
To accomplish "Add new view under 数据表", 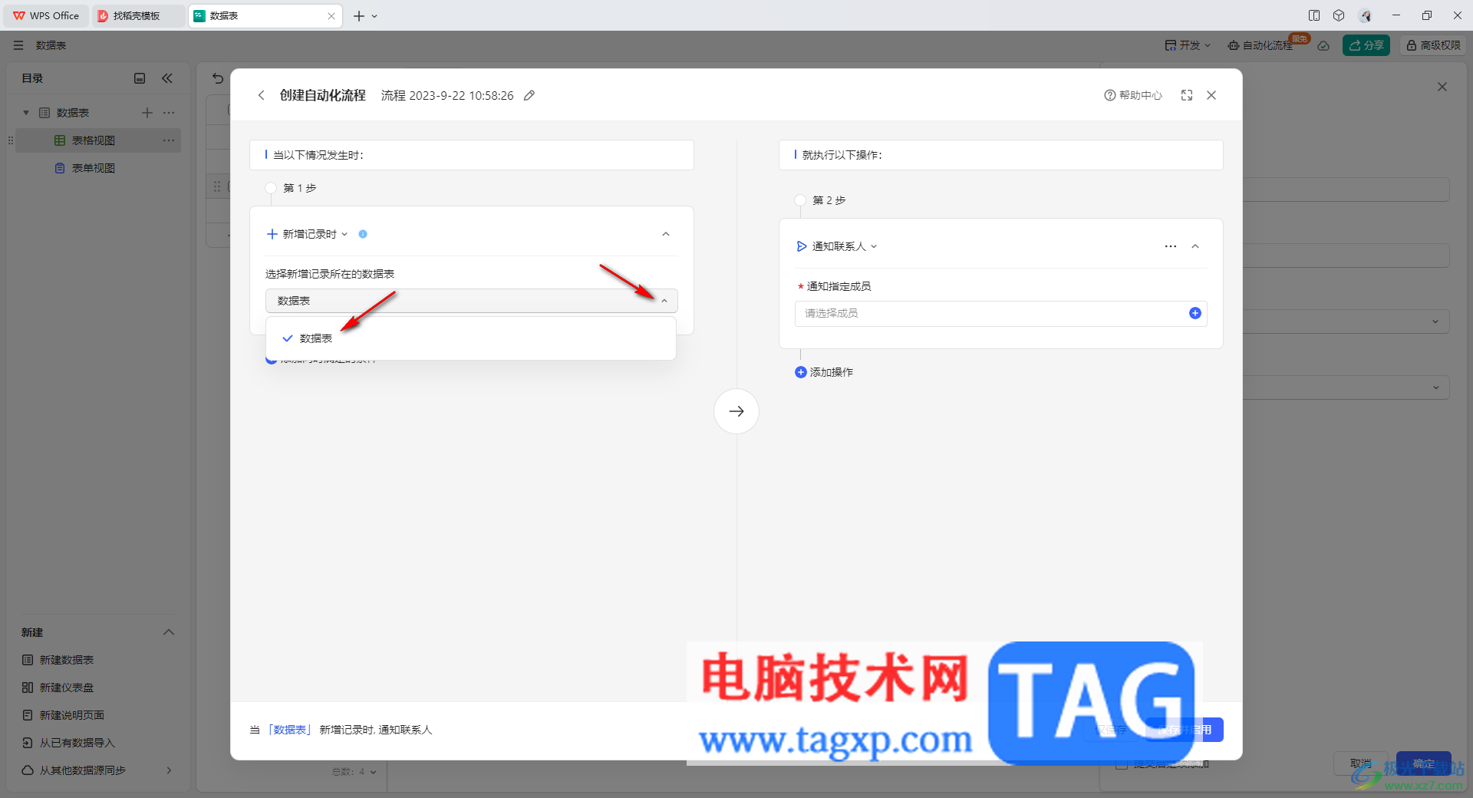I will [x=147, y=113].
